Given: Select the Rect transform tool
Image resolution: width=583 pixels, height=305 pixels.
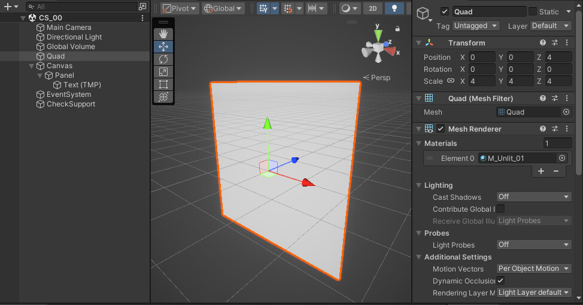Looking at the screenshot, I should 163,84.
